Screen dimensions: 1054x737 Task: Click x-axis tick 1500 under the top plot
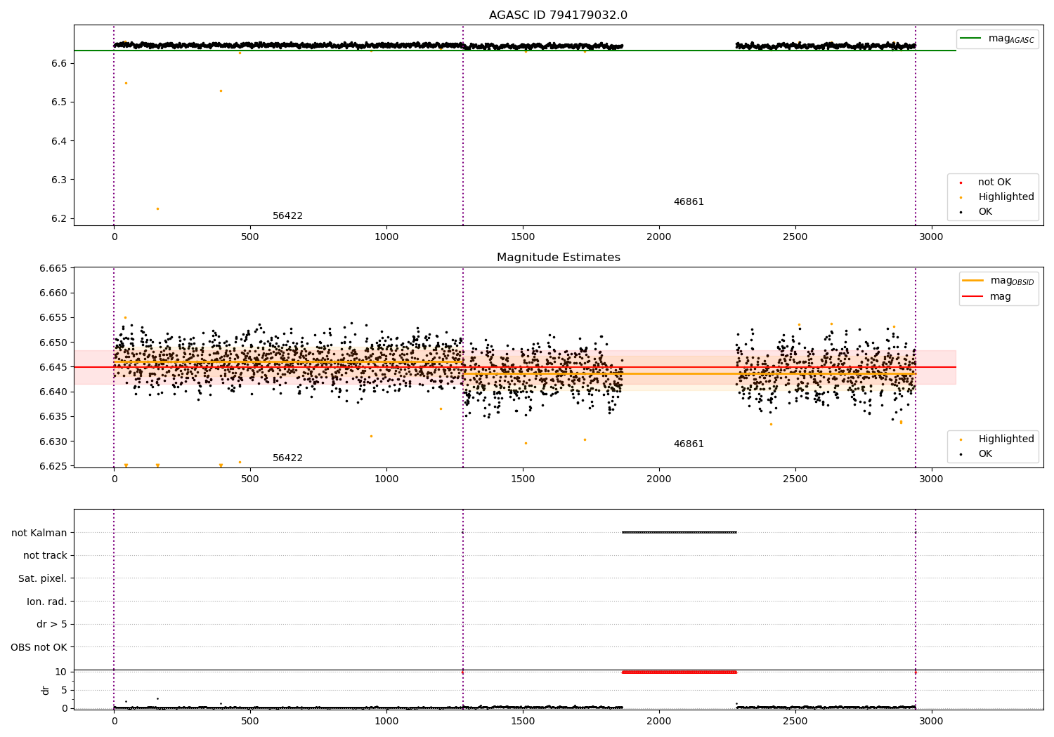pyautogui.click(x=523, y=237)
